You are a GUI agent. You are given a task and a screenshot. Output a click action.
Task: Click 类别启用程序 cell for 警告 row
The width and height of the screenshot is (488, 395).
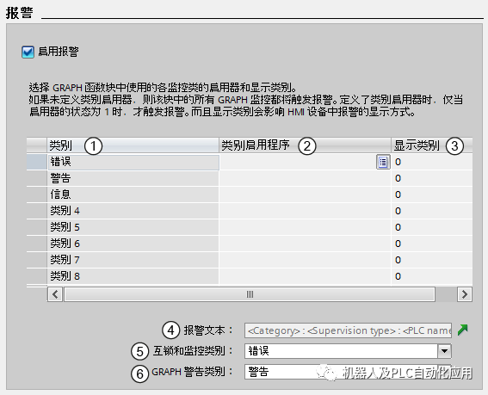pos(305,178)
